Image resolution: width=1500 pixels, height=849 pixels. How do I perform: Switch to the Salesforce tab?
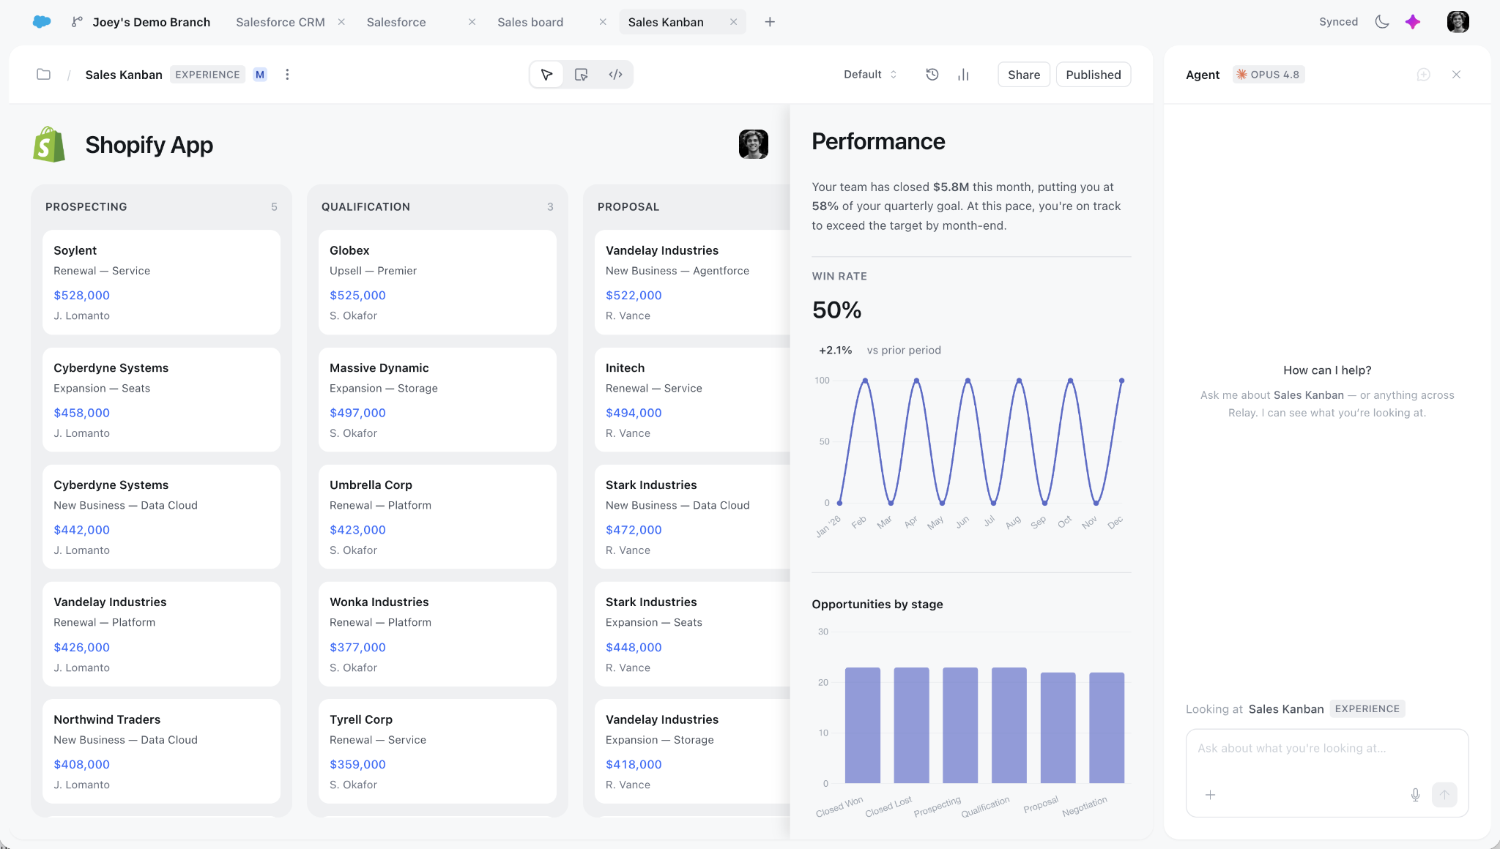[396, 22]
